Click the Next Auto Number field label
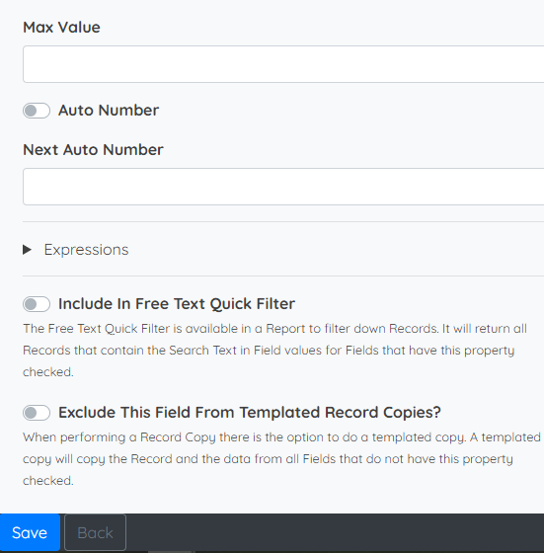This screenshot has height=553, width=544. pyautogui.click(x=93, y=150)
